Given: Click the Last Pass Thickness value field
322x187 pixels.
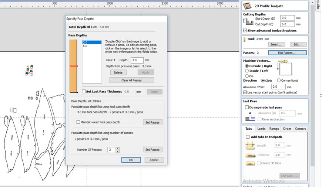Looking at the screenshot, I should 130,92.
